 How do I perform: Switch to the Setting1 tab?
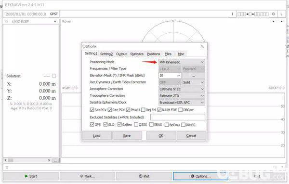pos(91,53)
